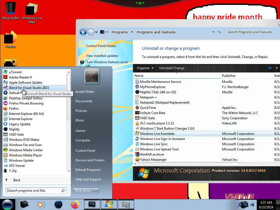Launch XPS Viewer
The height and width of the screenshot is (210, 280).
35,165
